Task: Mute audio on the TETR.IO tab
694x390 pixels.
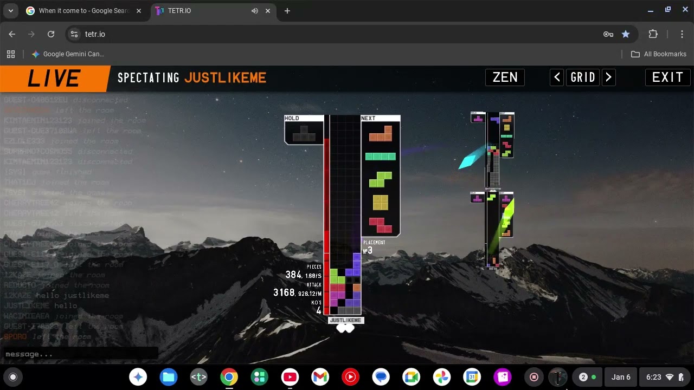Action: pyautogui.click(x=254, y=11)
